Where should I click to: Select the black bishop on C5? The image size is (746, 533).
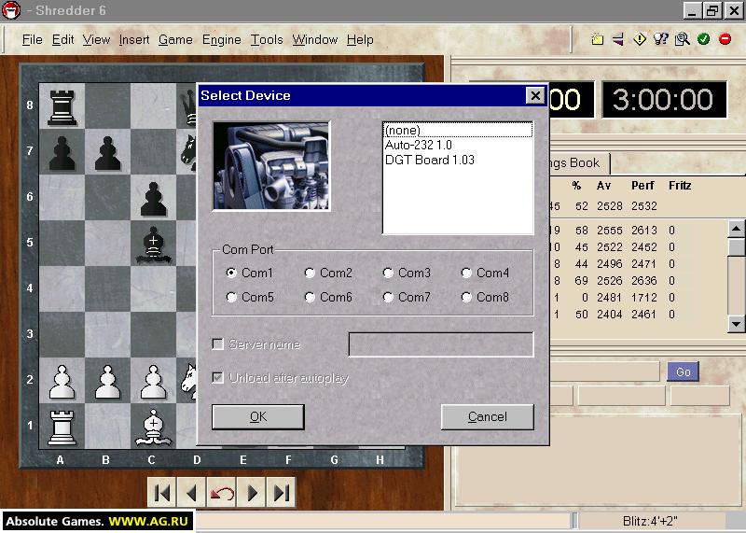click(x=153, y=245)
